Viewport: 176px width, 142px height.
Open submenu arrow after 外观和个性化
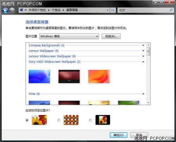pos(49,10)
